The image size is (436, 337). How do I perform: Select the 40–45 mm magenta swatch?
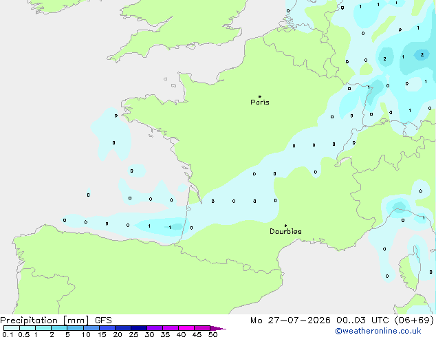186,328
